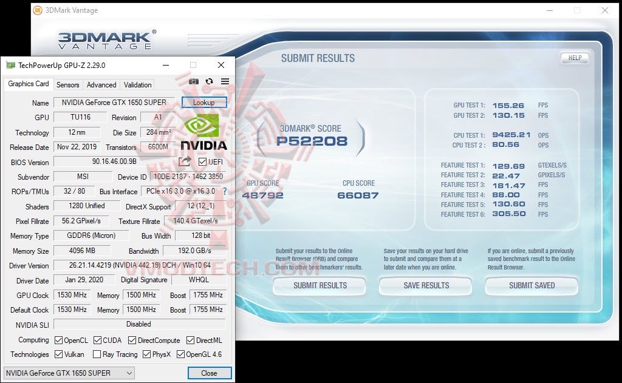Click the 3DMark score P52208
The width and height of the screenshot is (622, 383).
(312, 141)
